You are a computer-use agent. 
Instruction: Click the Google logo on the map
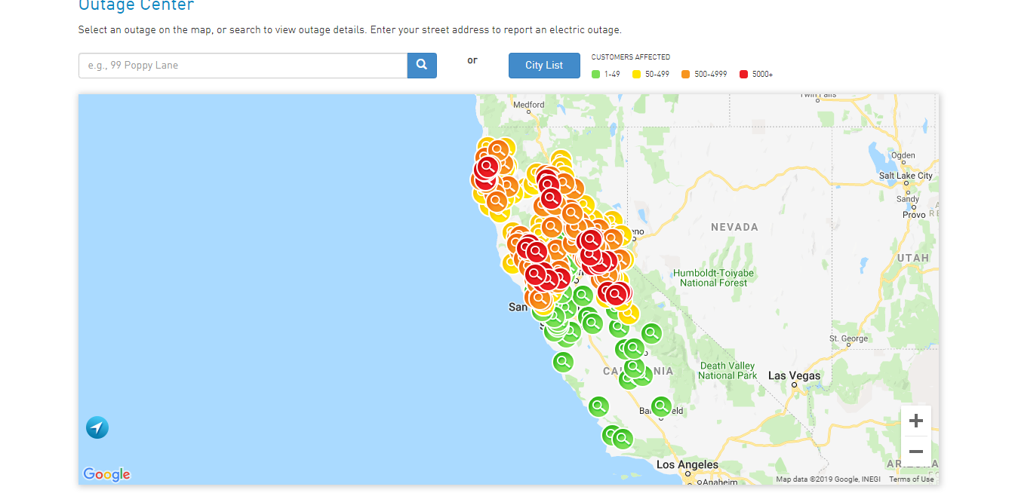[106, 474]
